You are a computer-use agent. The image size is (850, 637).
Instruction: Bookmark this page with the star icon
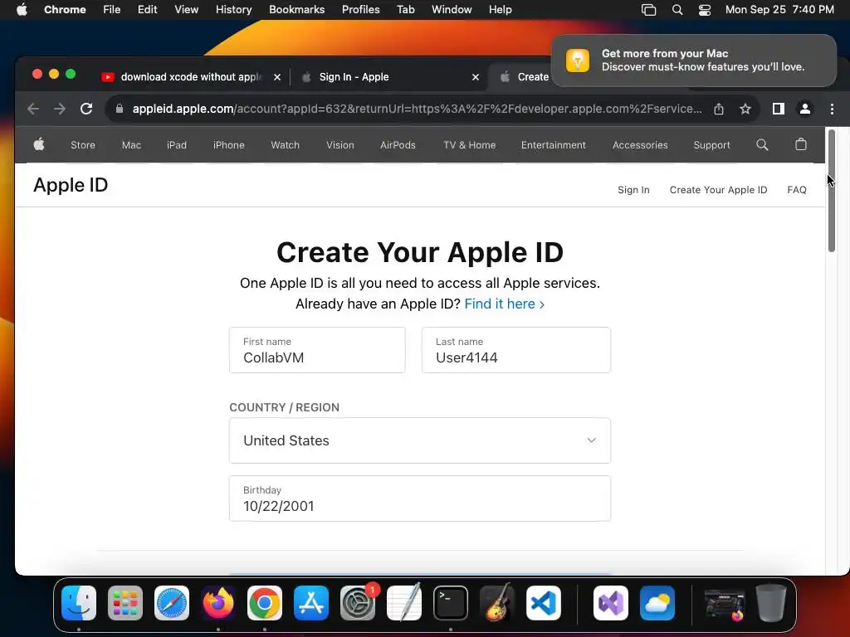click(745, 109)
